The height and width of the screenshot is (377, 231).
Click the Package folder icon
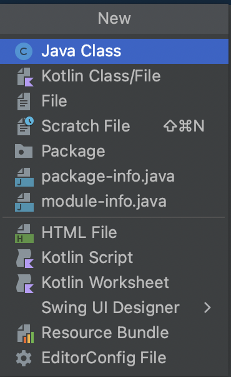click(24, 151)
